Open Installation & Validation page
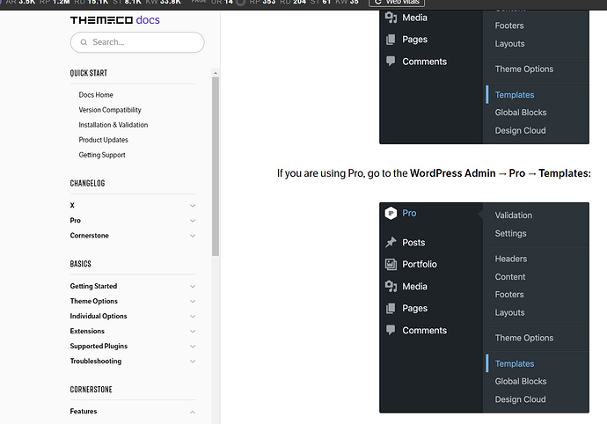 pyautogui.click(x=113, y=125)
